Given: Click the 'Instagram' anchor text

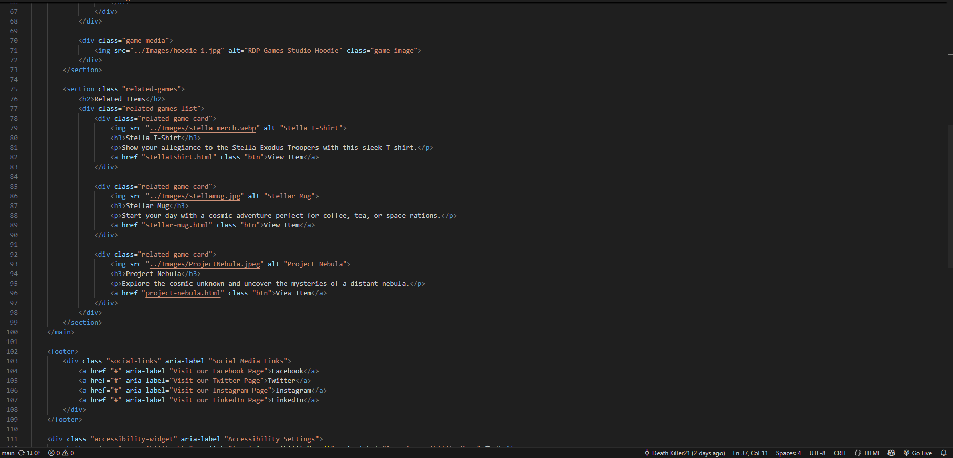Looking at the screenshot, I should (293, 391).
